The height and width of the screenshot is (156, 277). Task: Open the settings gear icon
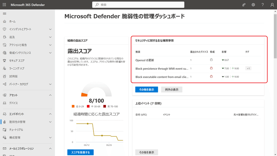coord(253,5)
